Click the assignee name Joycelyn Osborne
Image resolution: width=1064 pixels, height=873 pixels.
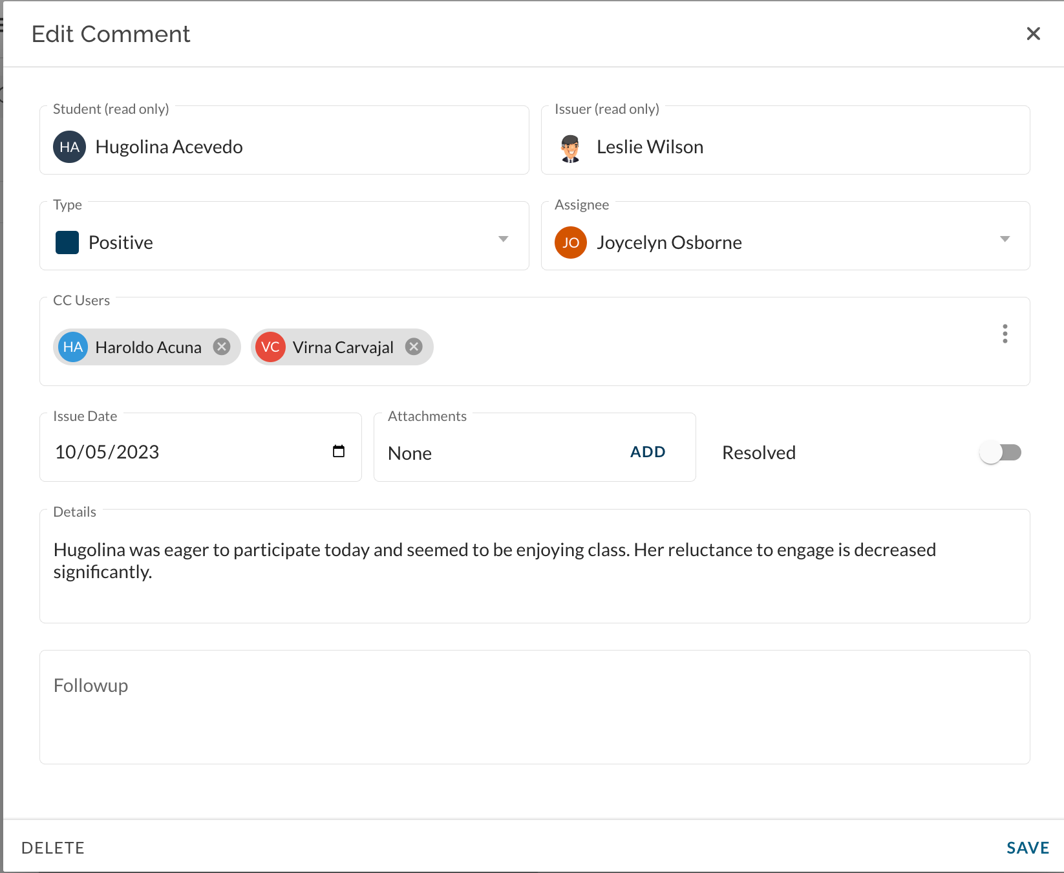point(669,242)
